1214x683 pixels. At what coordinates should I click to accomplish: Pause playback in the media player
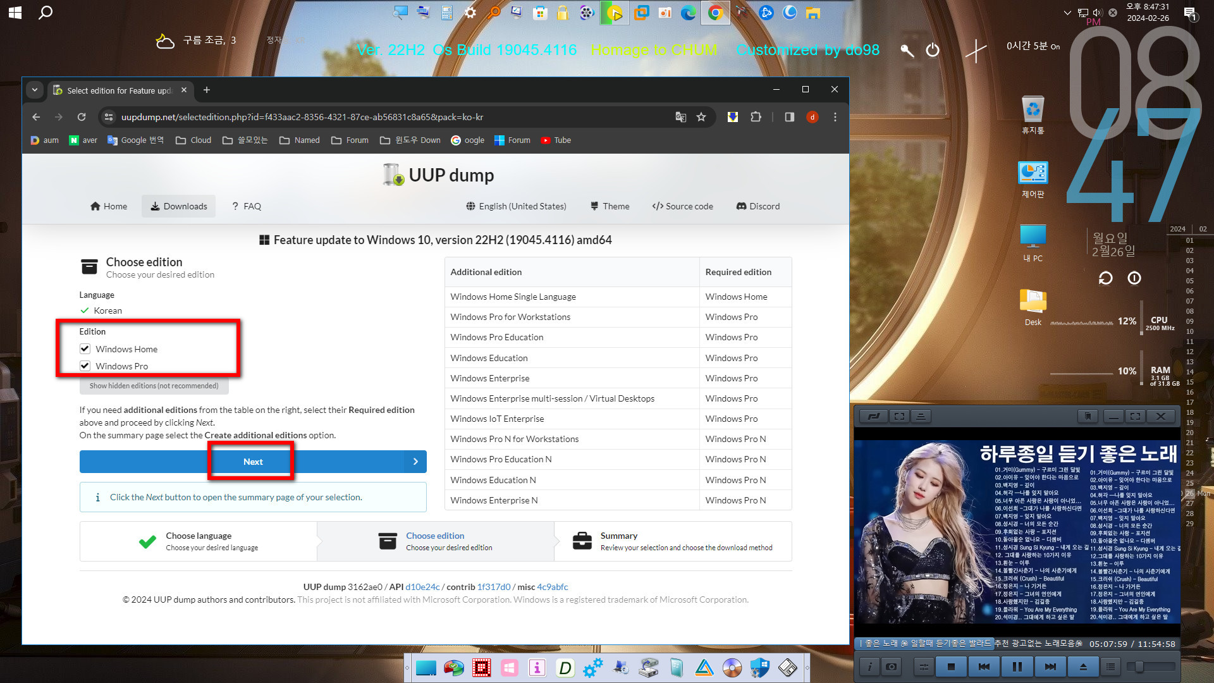(x=1017, y=667)
